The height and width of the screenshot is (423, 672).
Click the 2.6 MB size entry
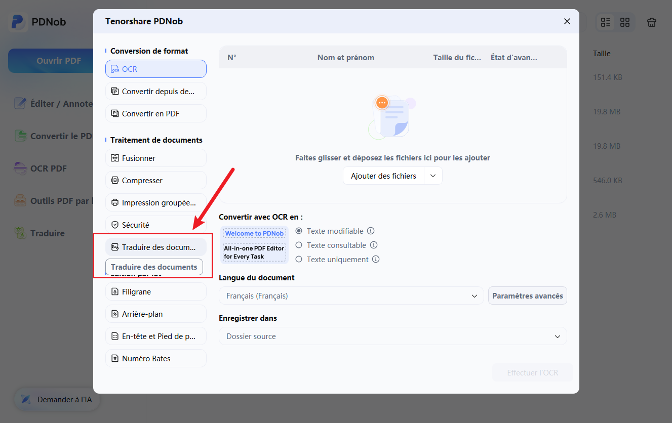[x=605, y=215]
